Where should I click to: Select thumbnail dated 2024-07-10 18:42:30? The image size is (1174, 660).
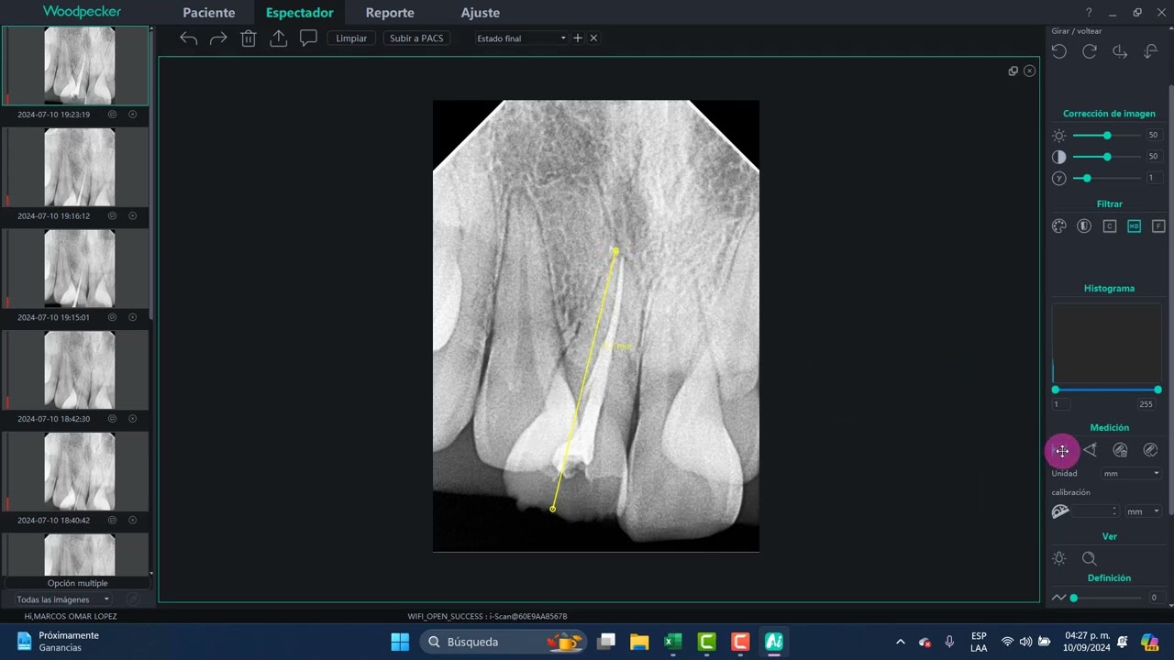point(77,369)
